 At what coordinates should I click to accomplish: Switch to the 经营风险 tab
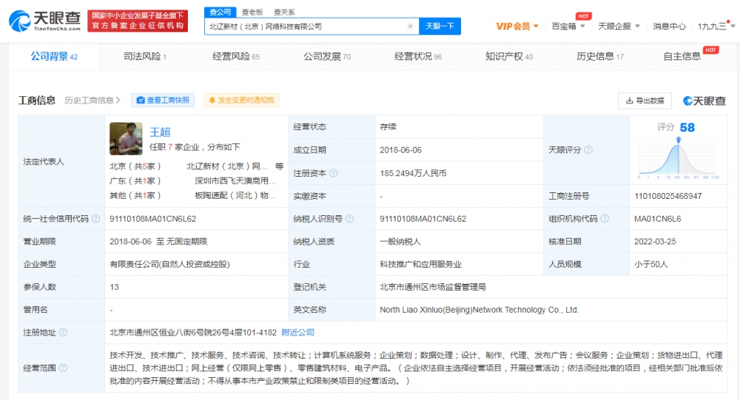(x=236, y=57)
